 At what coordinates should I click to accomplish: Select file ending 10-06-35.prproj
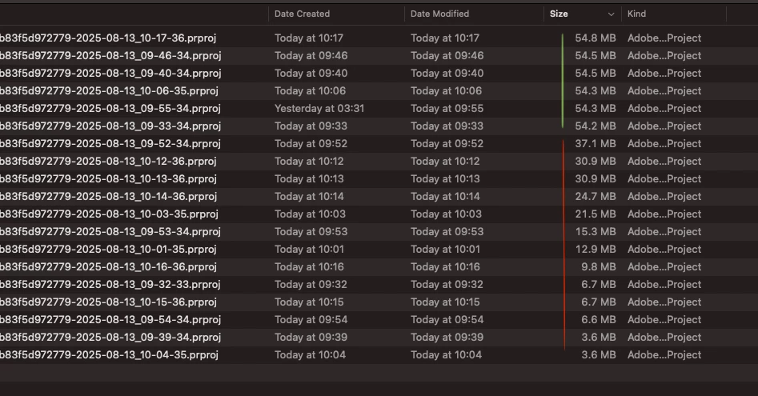pyautogui.click(x=109, y=90)
